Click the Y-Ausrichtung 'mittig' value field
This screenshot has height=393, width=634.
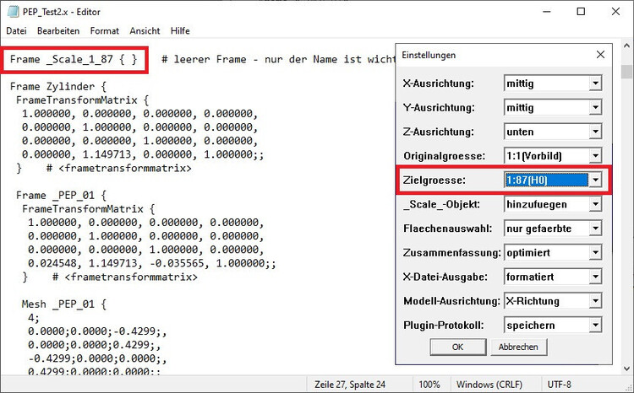547,108
